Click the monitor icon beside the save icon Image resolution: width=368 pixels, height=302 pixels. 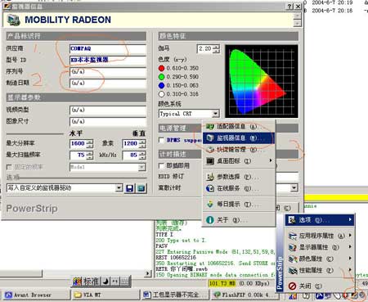tap(141, 188)
